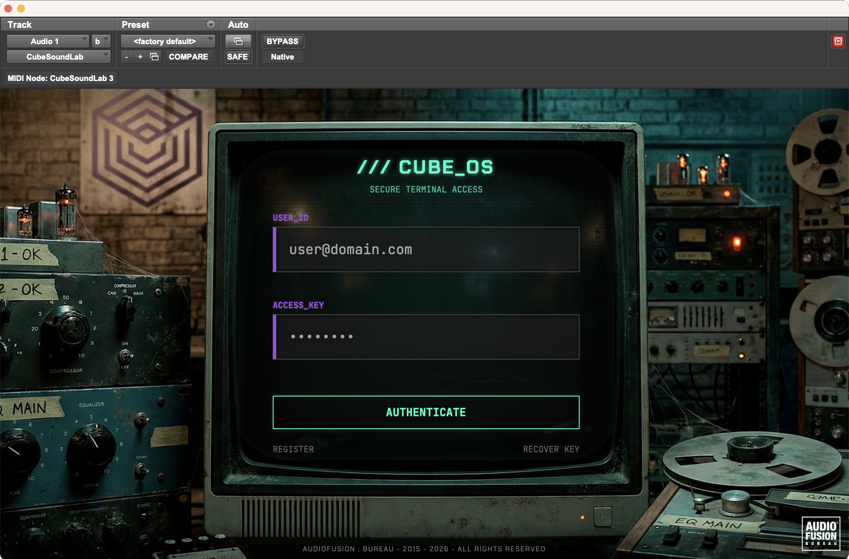Viewport: 849px width, 559px height.
Task: Open the insert position b dropdown
Action: click(101, 41)
